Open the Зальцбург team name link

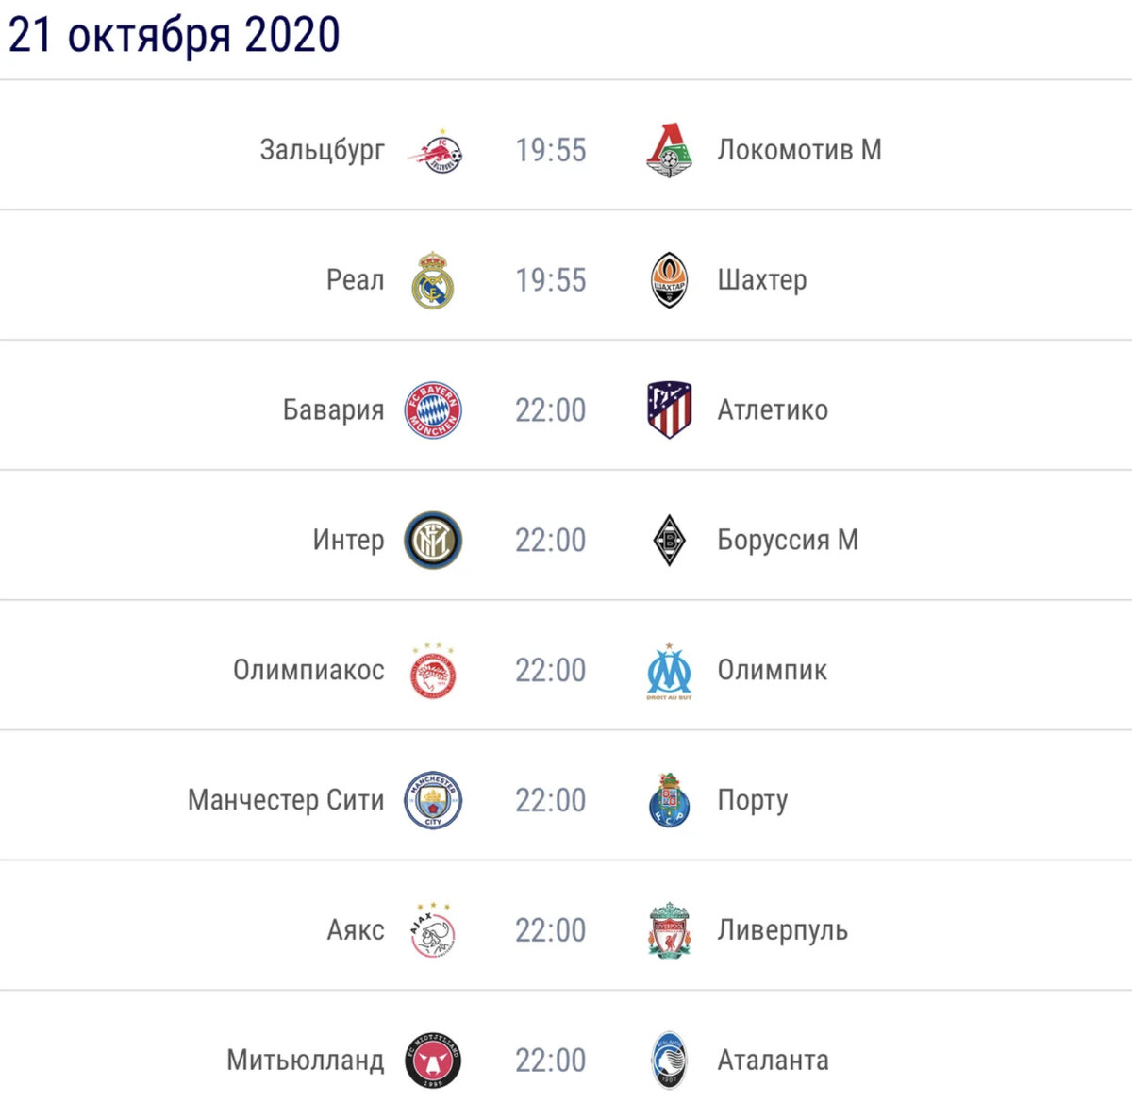point(323,150)
